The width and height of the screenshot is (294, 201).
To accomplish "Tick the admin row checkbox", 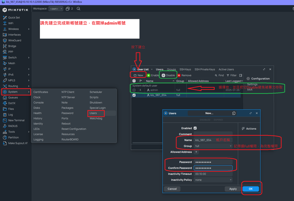I will tap(134, 90).
